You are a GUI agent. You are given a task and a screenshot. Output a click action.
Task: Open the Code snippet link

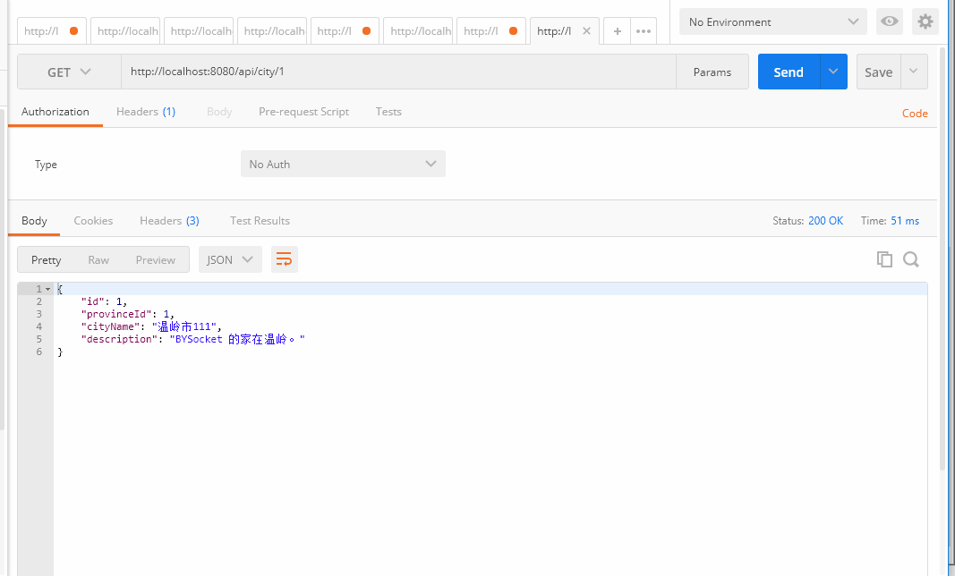(915, 114)
